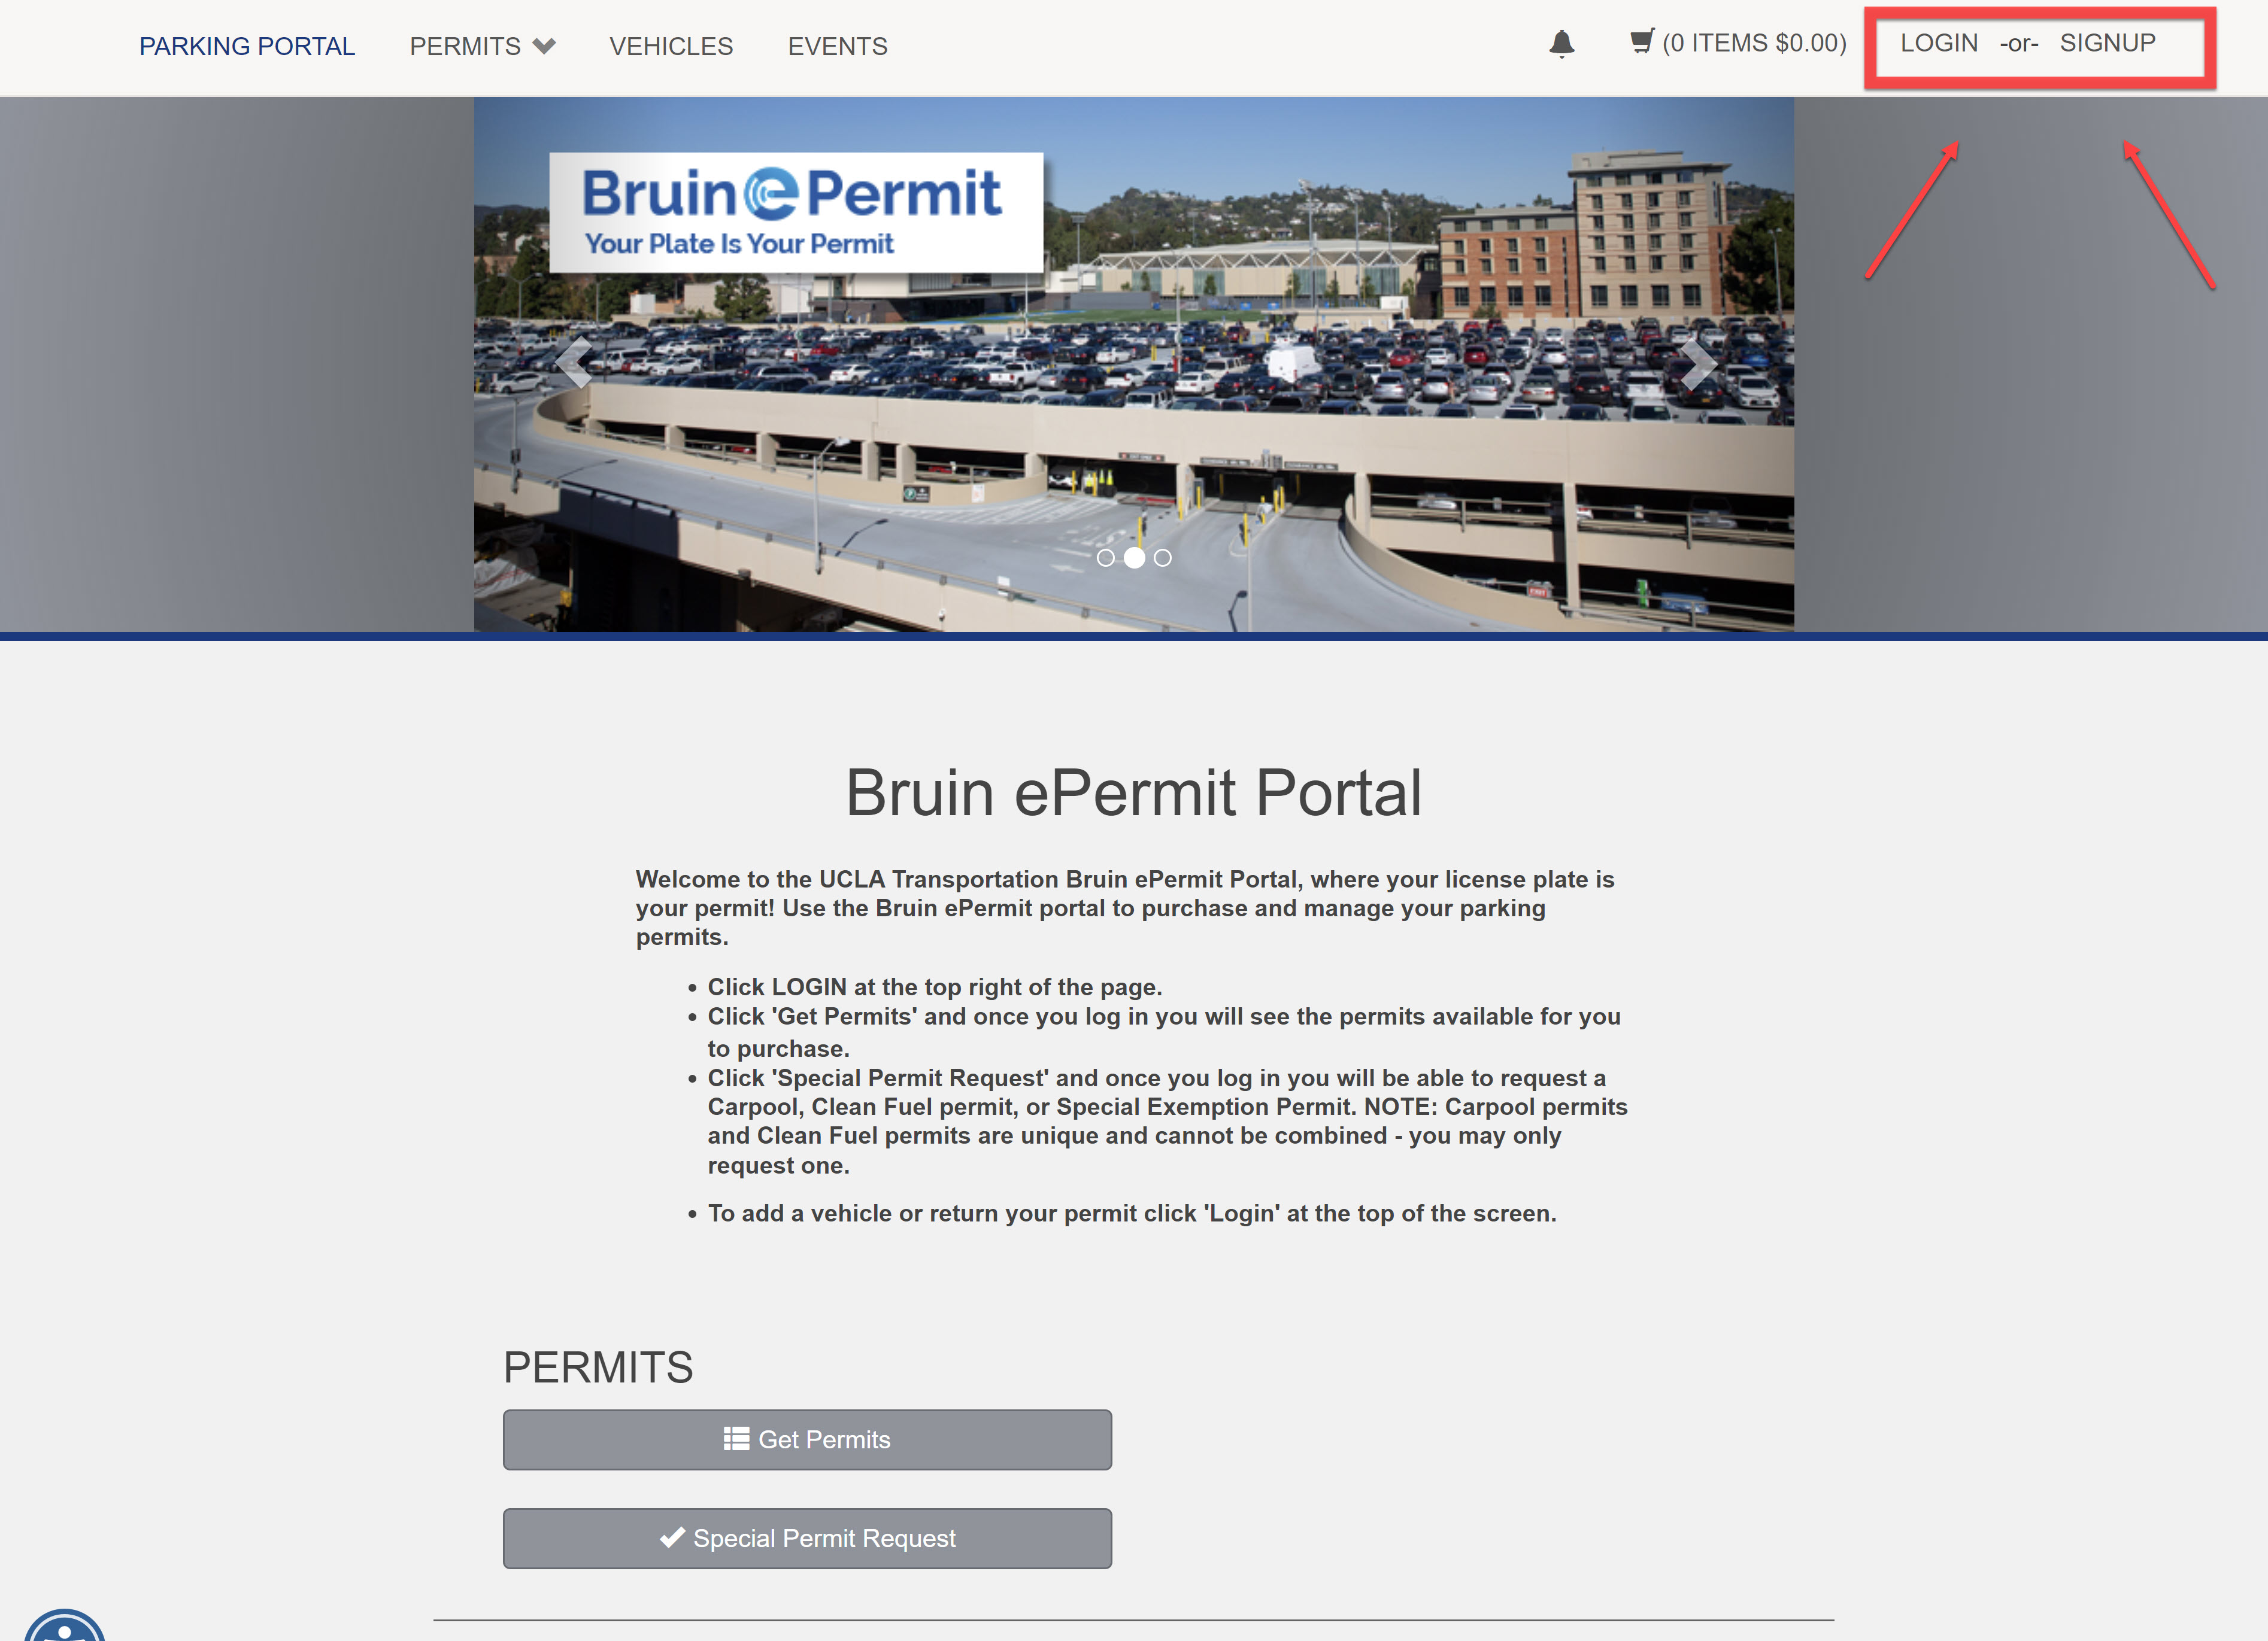Image resolution: width=2268 pixels, height=1641 pixels.
Task: Navigate to the EVENTS page
Action: click(837, 46)
